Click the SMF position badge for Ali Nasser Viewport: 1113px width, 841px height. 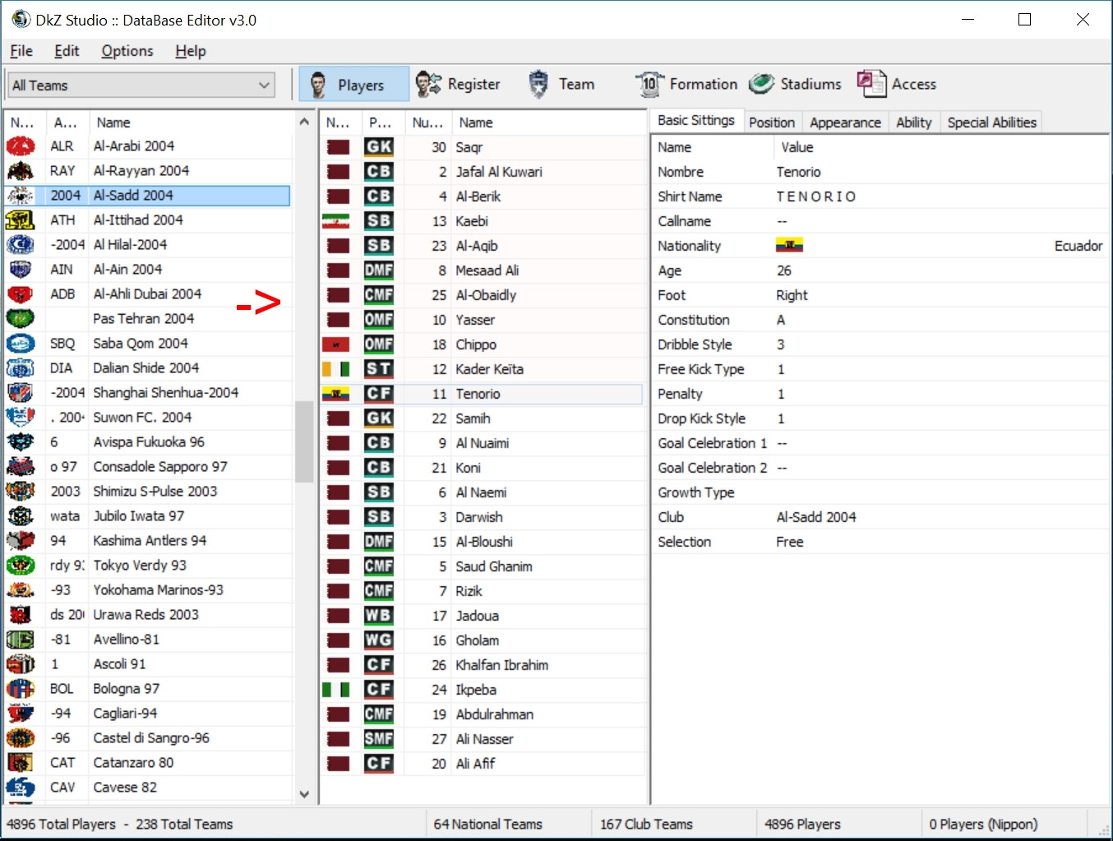coord(379,739)
